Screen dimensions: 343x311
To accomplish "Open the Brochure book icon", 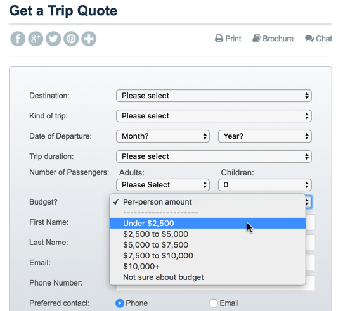I will click(x=256, y=39).
